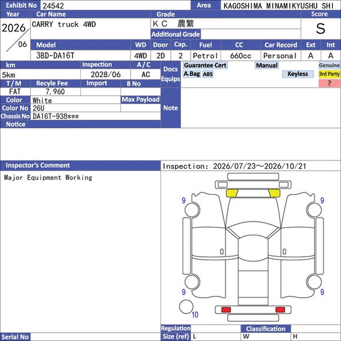Click the Score cell showing S
Image resolution: width=341 pixels, height=341 pixels.
pyautogui.click(x=321, y=29)
